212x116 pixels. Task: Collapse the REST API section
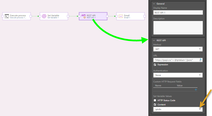[x=154, y=40]
